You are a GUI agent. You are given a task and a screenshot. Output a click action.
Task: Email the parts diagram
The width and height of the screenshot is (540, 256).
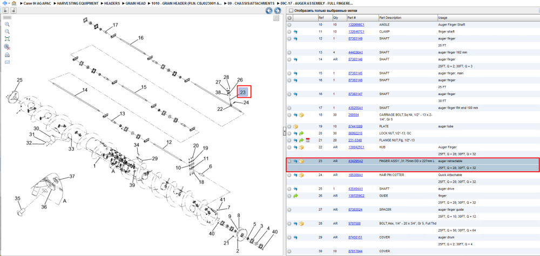tap(7, 62)
